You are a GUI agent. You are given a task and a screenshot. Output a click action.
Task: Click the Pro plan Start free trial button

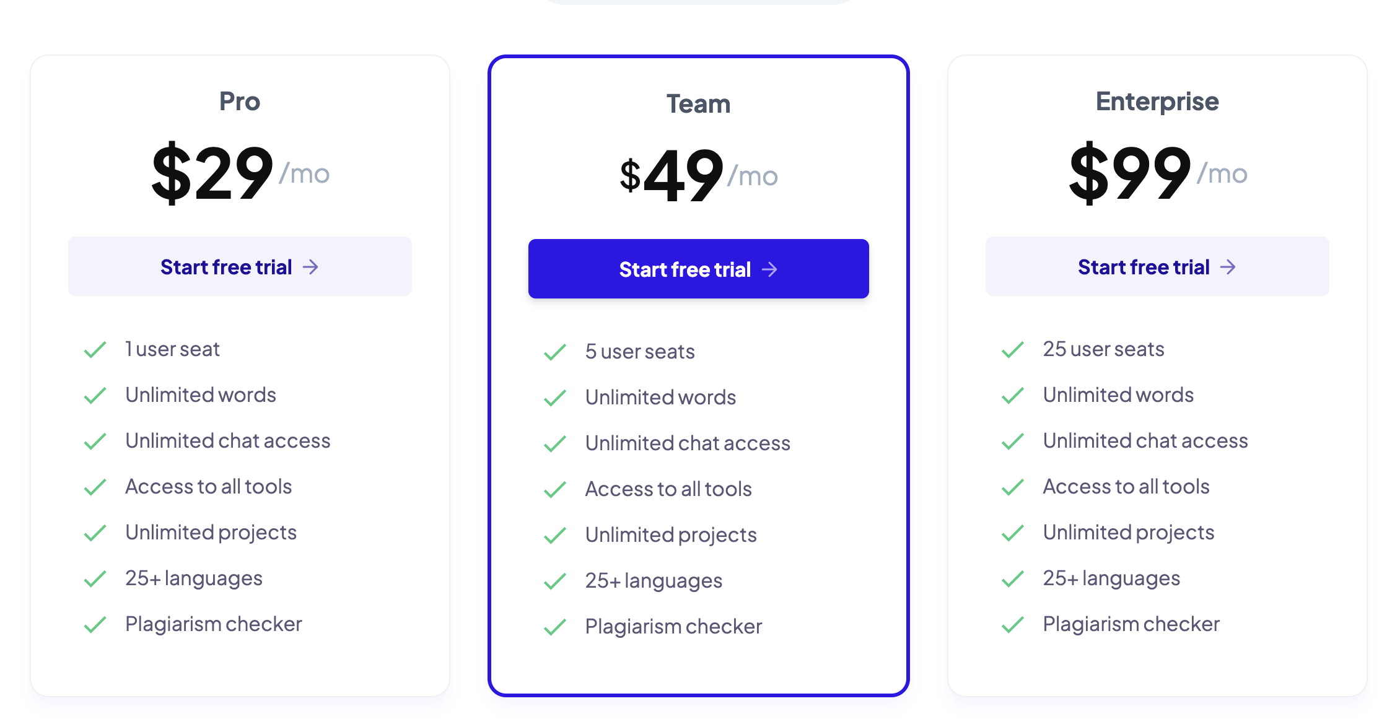click(240, 267)
